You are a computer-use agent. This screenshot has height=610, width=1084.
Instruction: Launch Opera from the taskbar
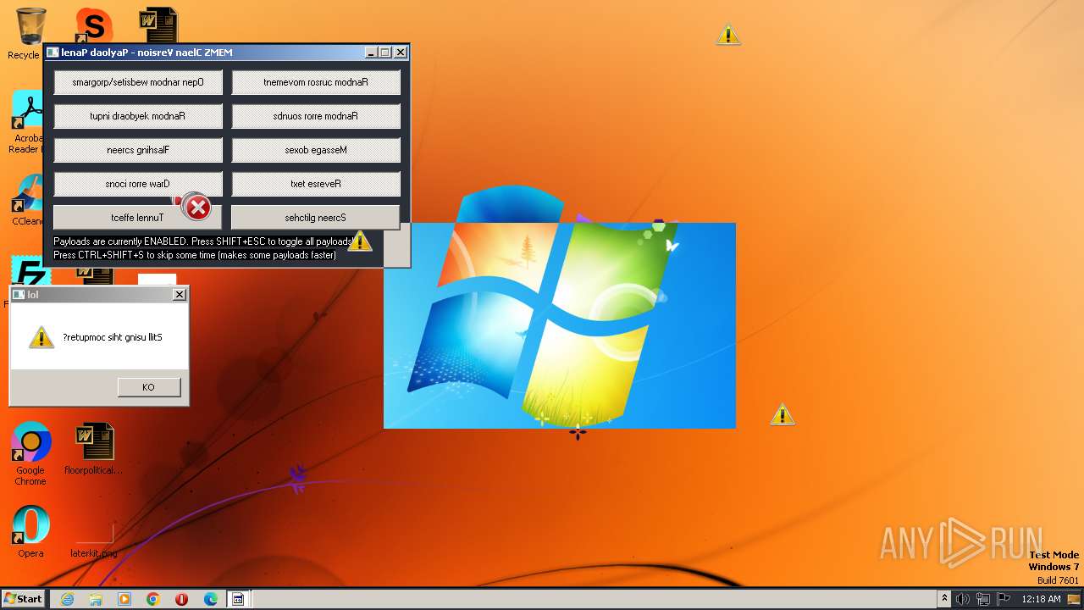[181, 599]
